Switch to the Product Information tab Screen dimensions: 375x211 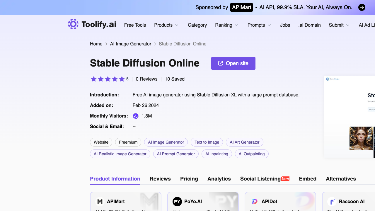[115, 179]
